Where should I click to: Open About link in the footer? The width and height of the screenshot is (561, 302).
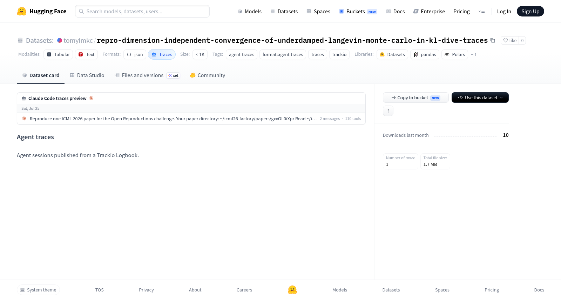coord(195,290)
